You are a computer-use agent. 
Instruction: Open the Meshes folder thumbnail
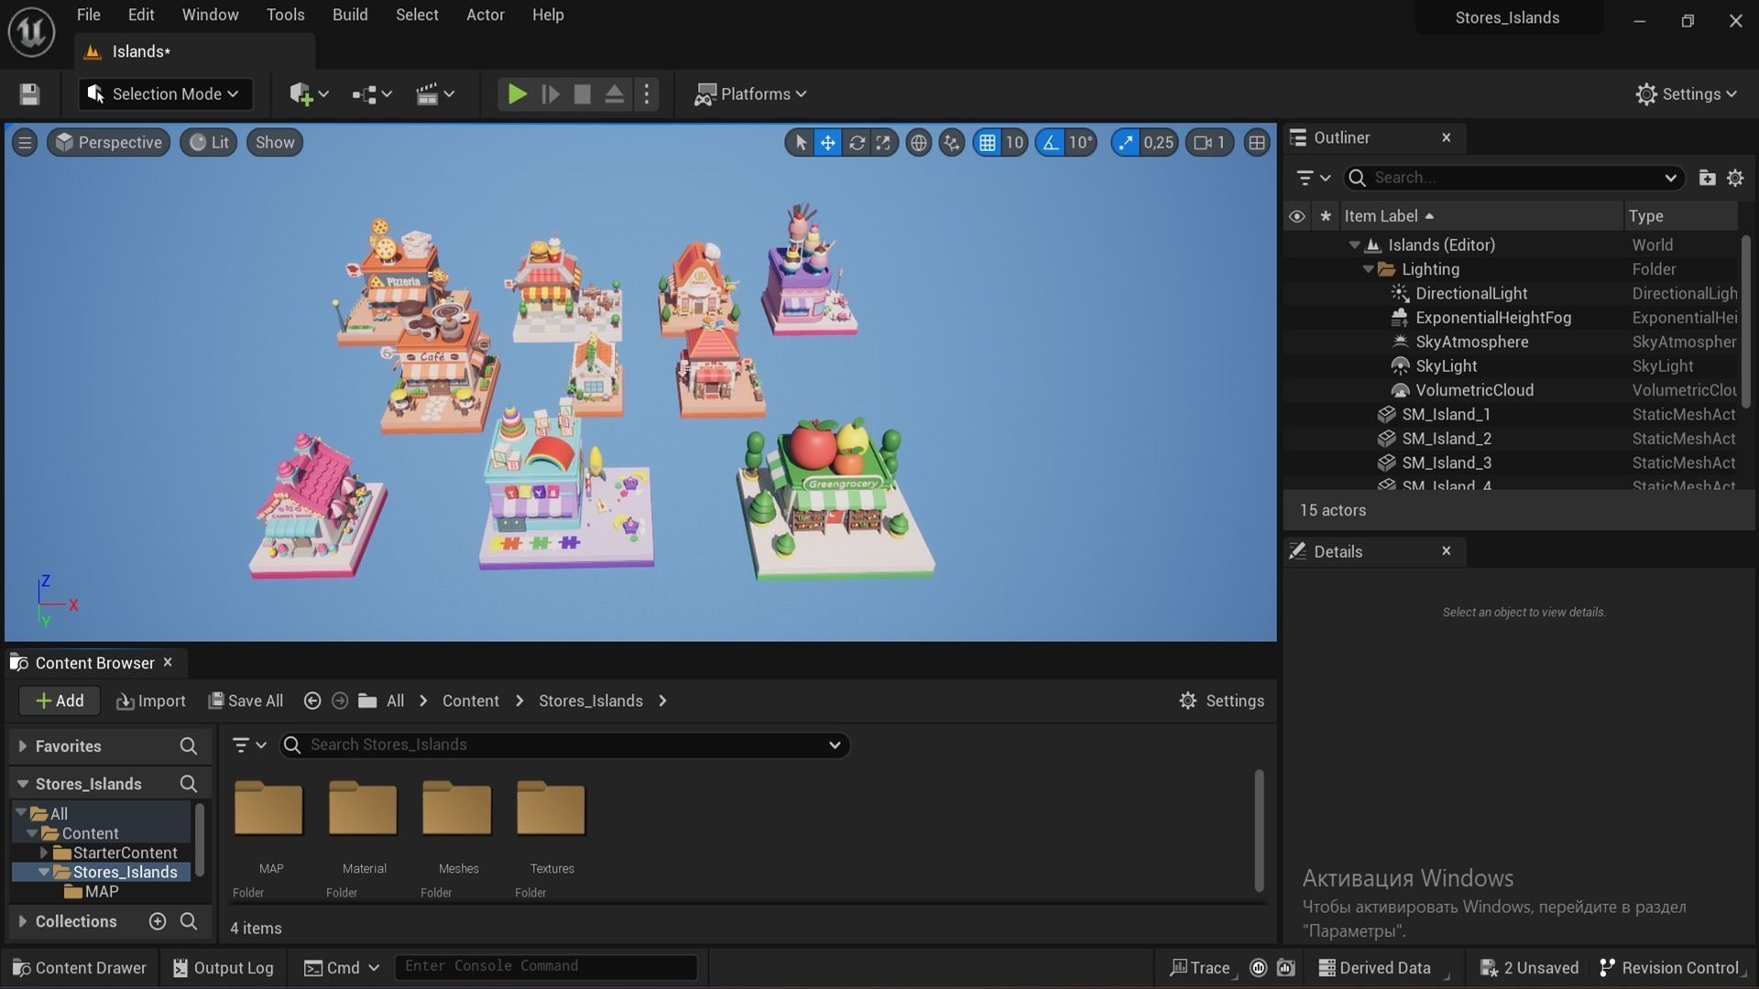457,810
